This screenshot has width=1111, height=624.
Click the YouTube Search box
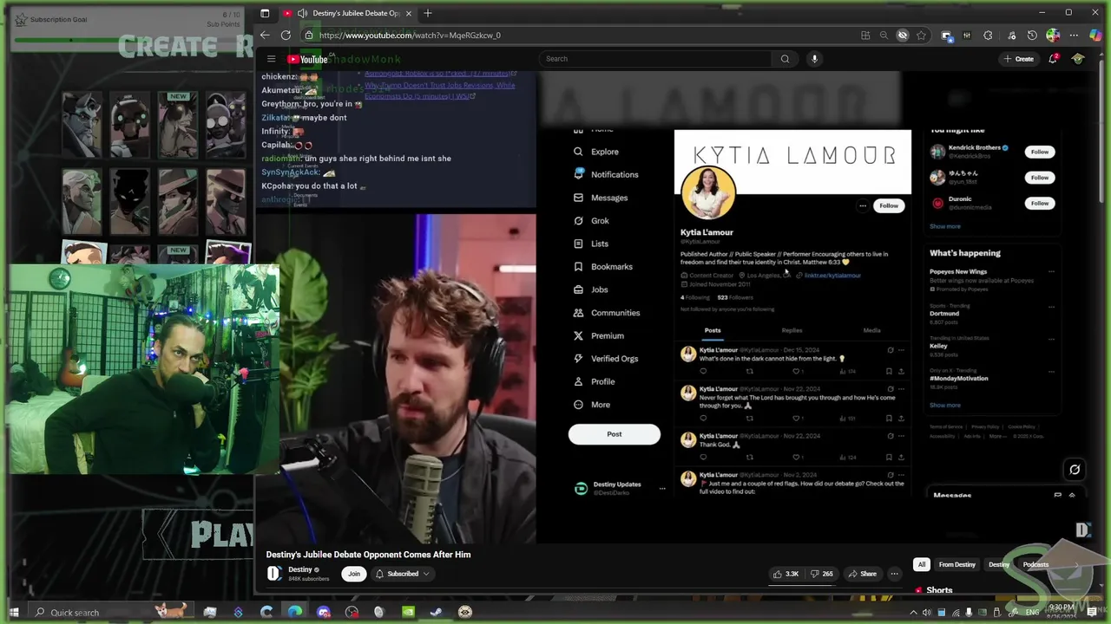(x=655, y=59)
